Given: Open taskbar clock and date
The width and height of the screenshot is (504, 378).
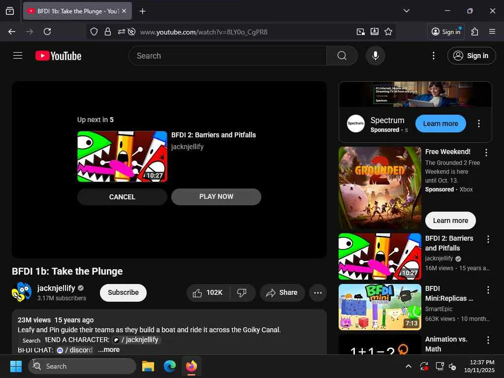Looking at the screenshot, I should (479, 366).
